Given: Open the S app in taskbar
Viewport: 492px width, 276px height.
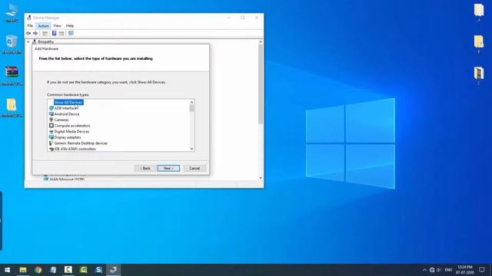Looking at the screenshot, I should coord(98,270).
